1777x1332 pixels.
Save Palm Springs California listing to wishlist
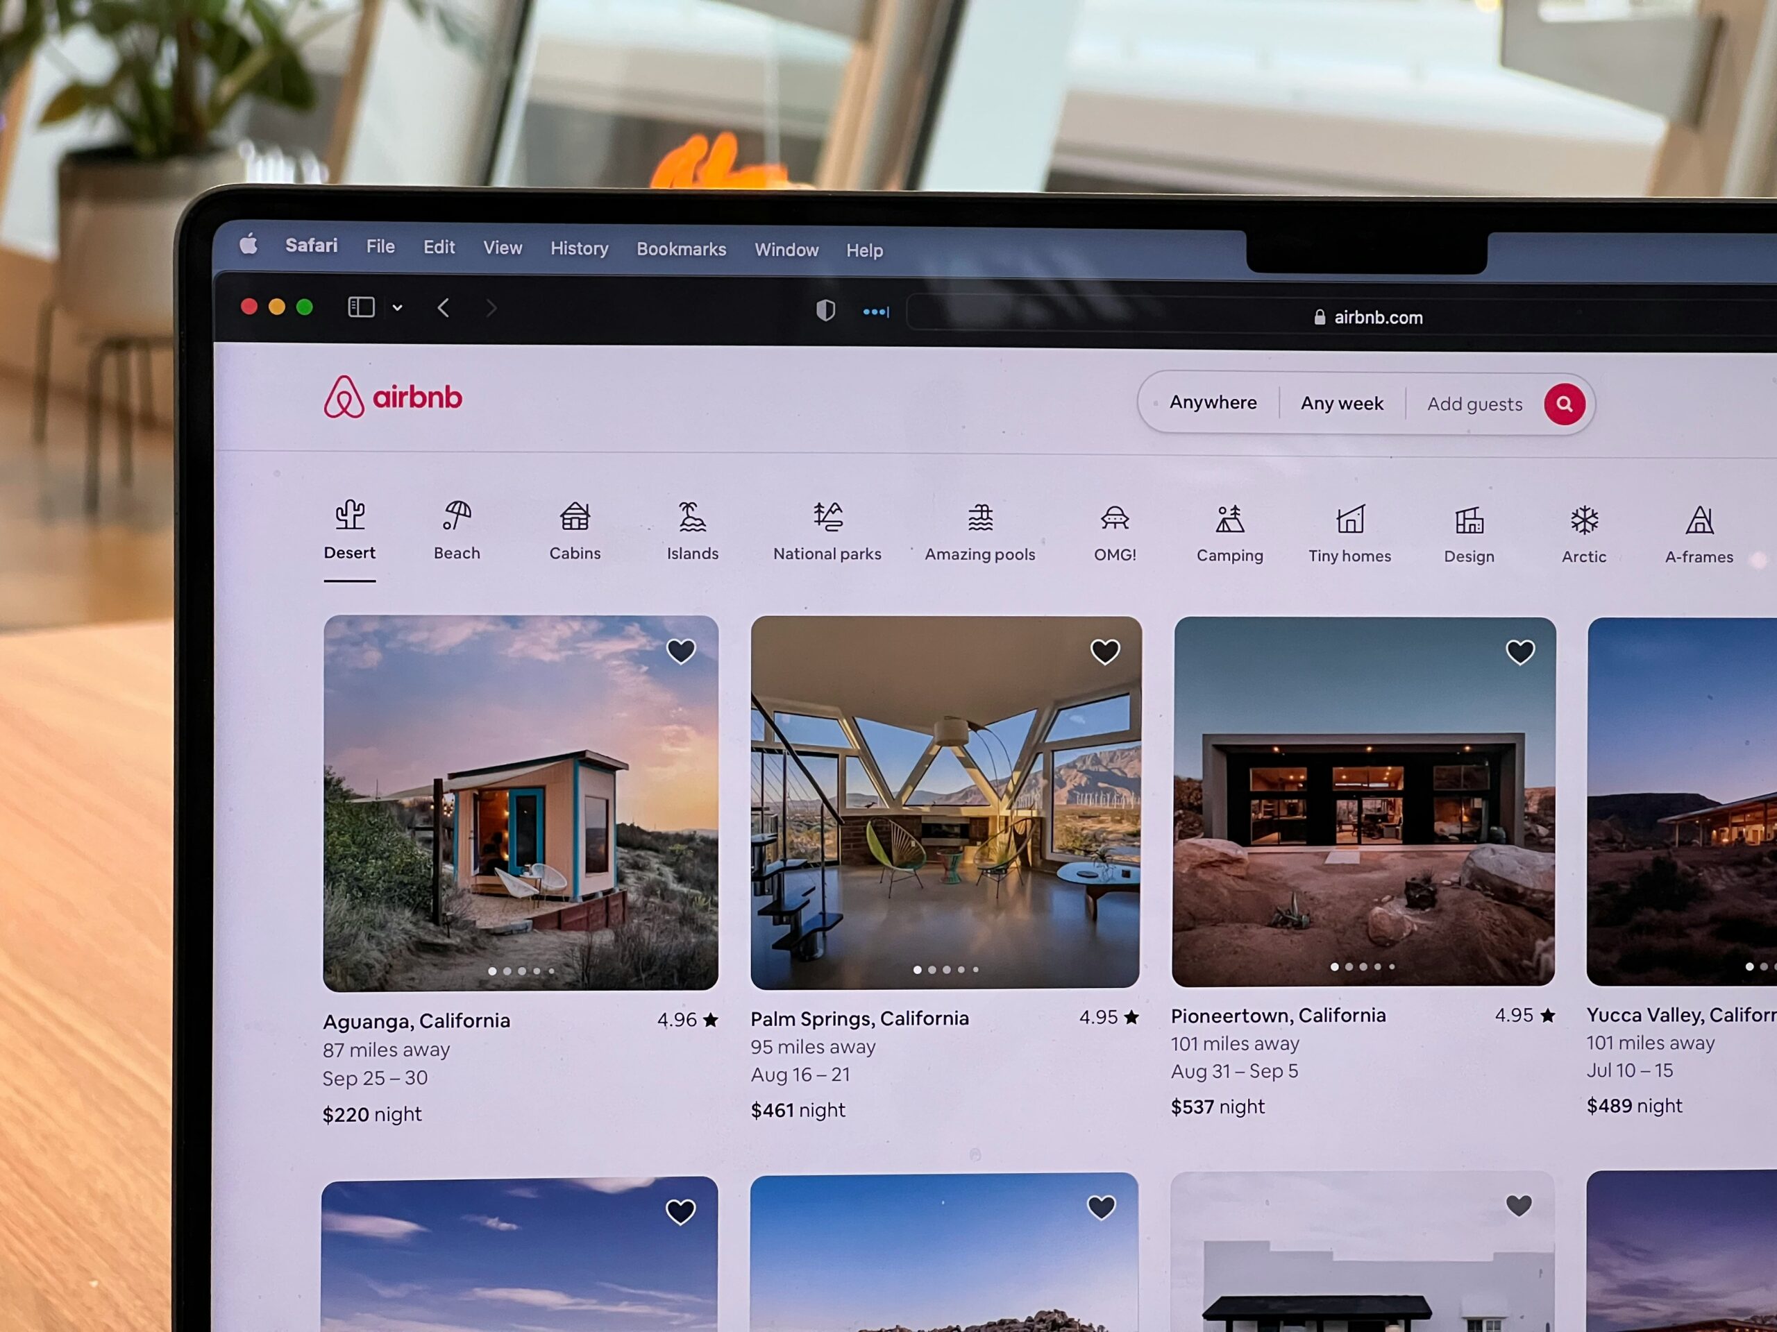[1102, 649]
